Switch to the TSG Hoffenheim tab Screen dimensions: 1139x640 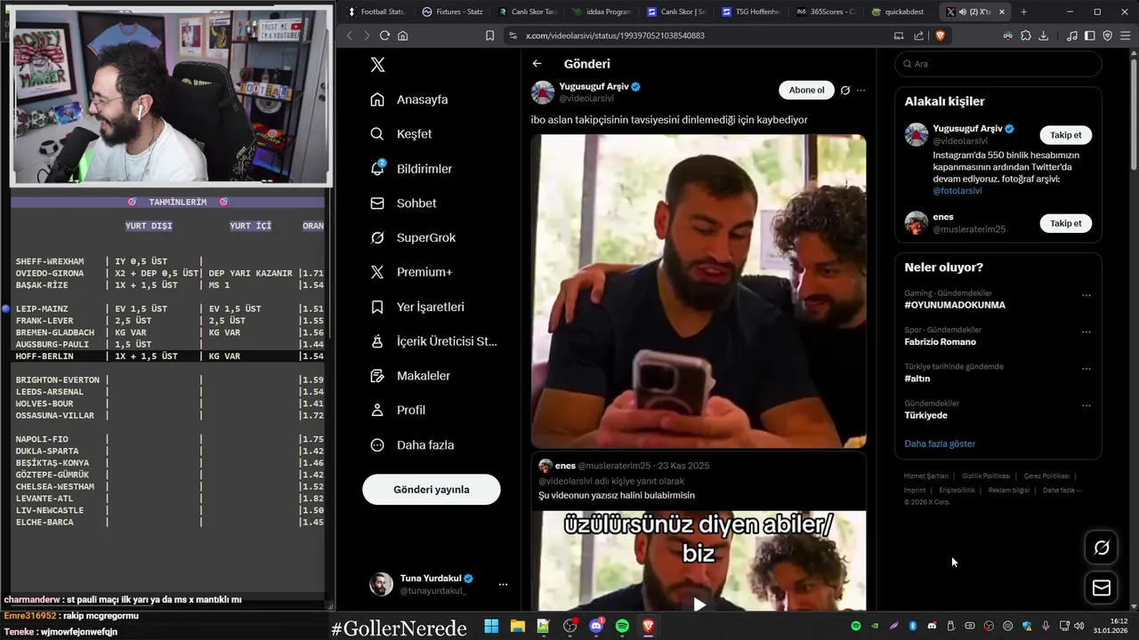752,12
